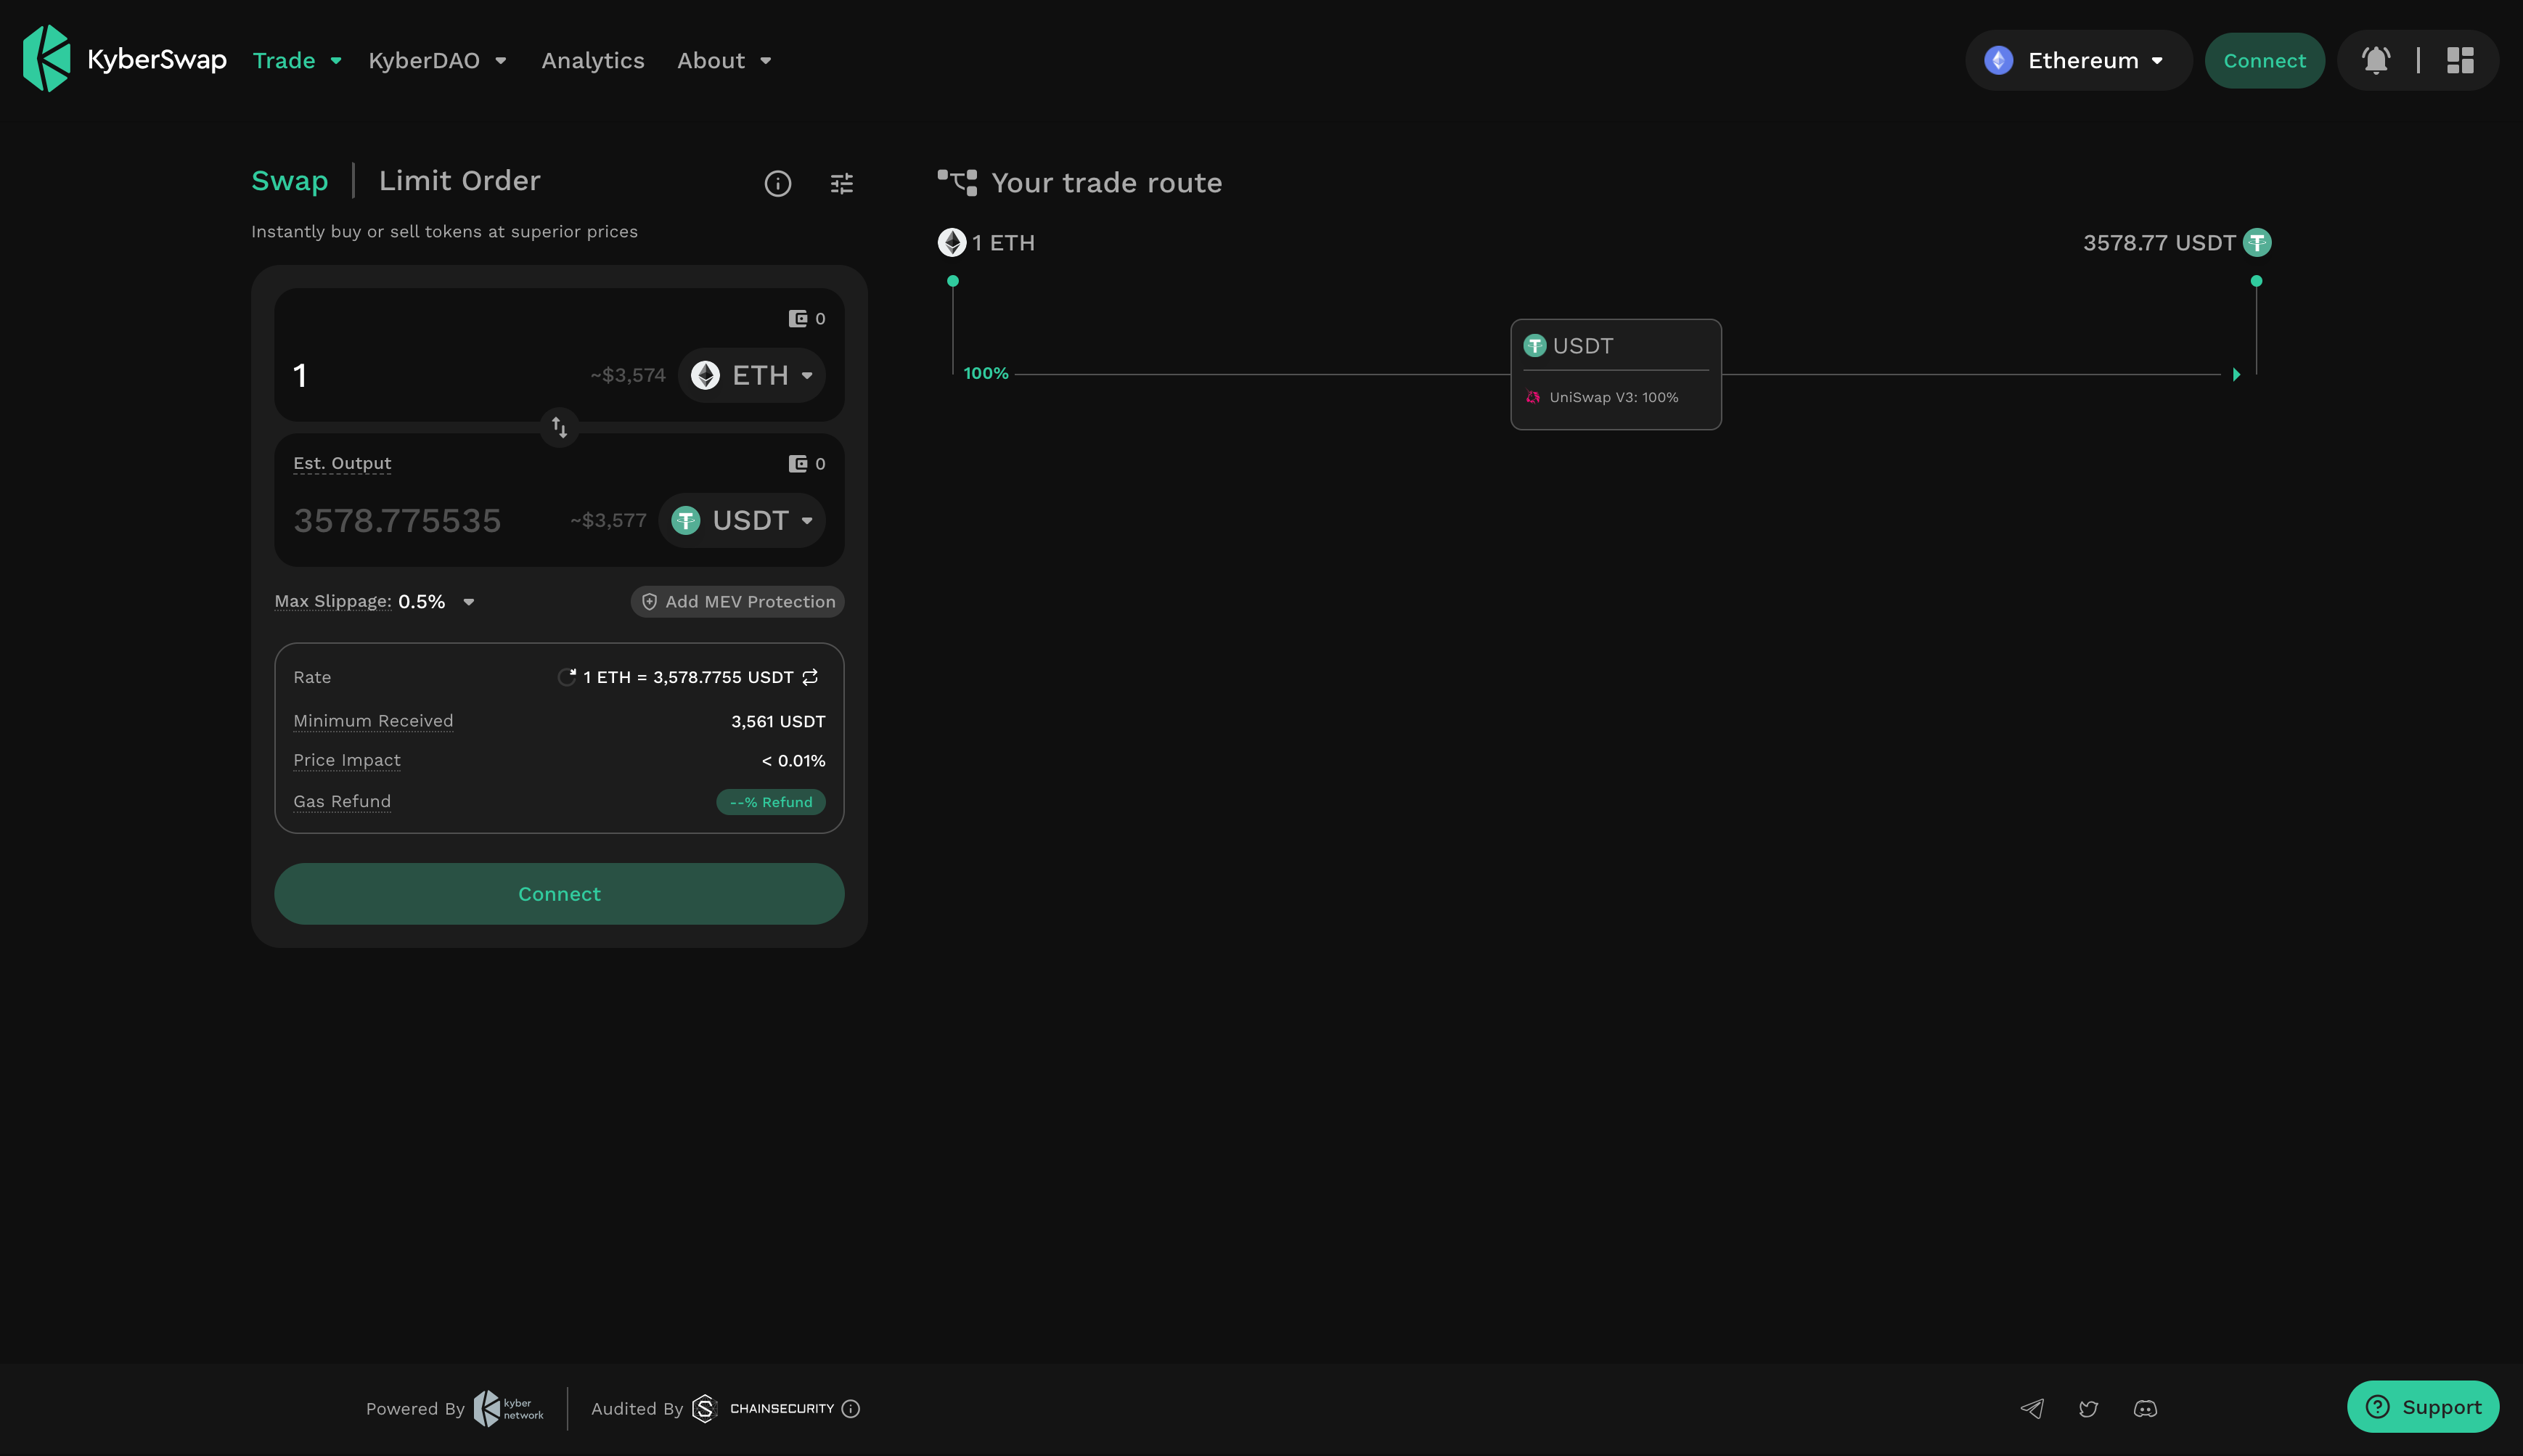Open the USDT token selector
The image size is (2523, 1456).
(x=742, y=521)
